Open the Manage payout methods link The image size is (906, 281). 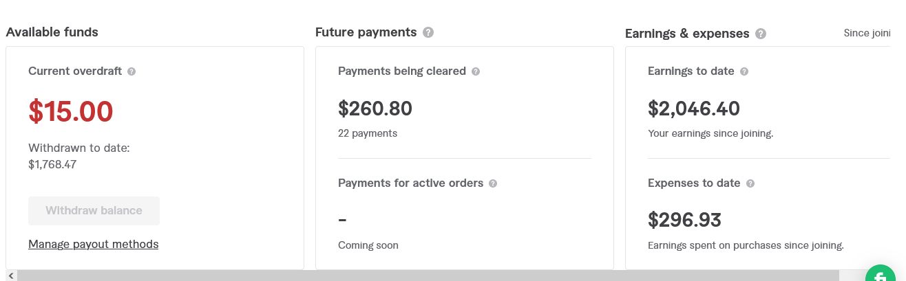[94, 244]
